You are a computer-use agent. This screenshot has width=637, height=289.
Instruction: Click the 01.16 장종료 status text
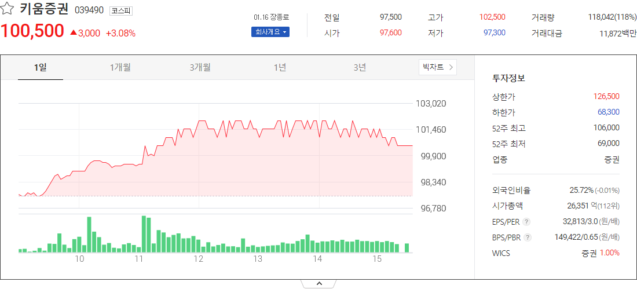point(271,17)
